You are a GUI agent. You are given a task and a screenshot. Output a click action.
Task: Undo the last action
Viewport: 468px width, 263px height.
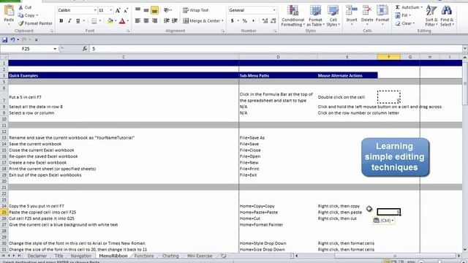(12, 39)
